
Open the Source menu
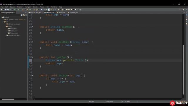tap(12, 7)
